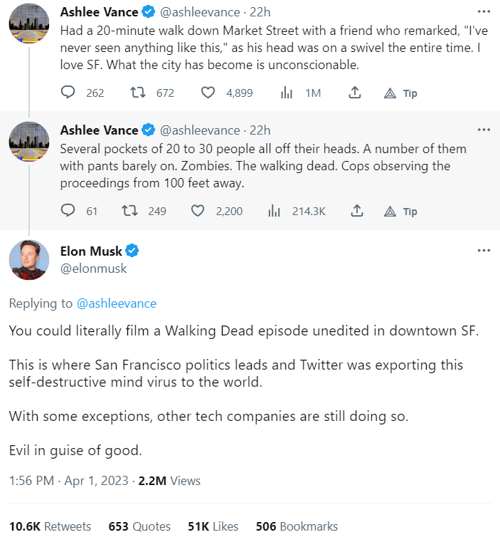The height and width of the screenshot is (547, 500).
Task: Open the @elonmusk handle link
Action: (93, 269)
